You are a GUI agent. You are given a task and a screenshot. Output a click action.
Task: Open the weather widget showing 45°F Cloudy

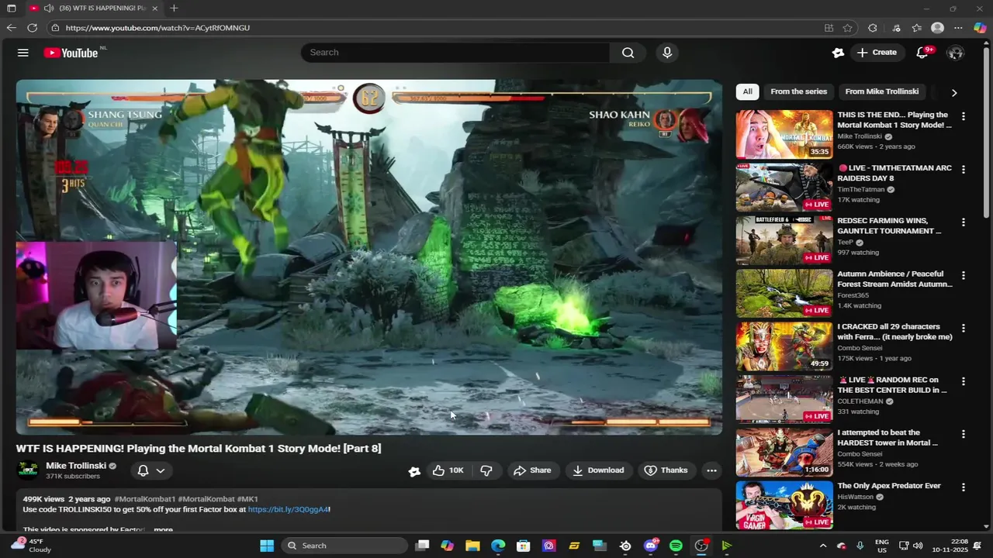click(x=31, y=546)
